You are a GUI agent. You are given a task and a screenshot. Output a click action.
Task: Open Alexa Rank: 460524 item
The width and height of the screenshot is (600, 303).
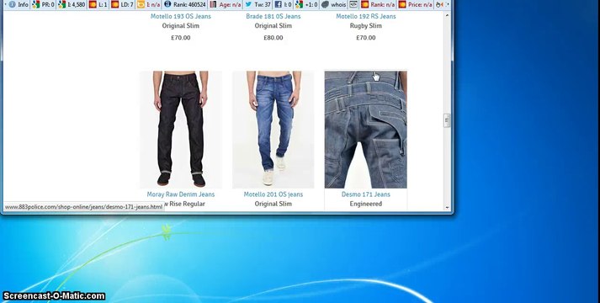(184, 4)
